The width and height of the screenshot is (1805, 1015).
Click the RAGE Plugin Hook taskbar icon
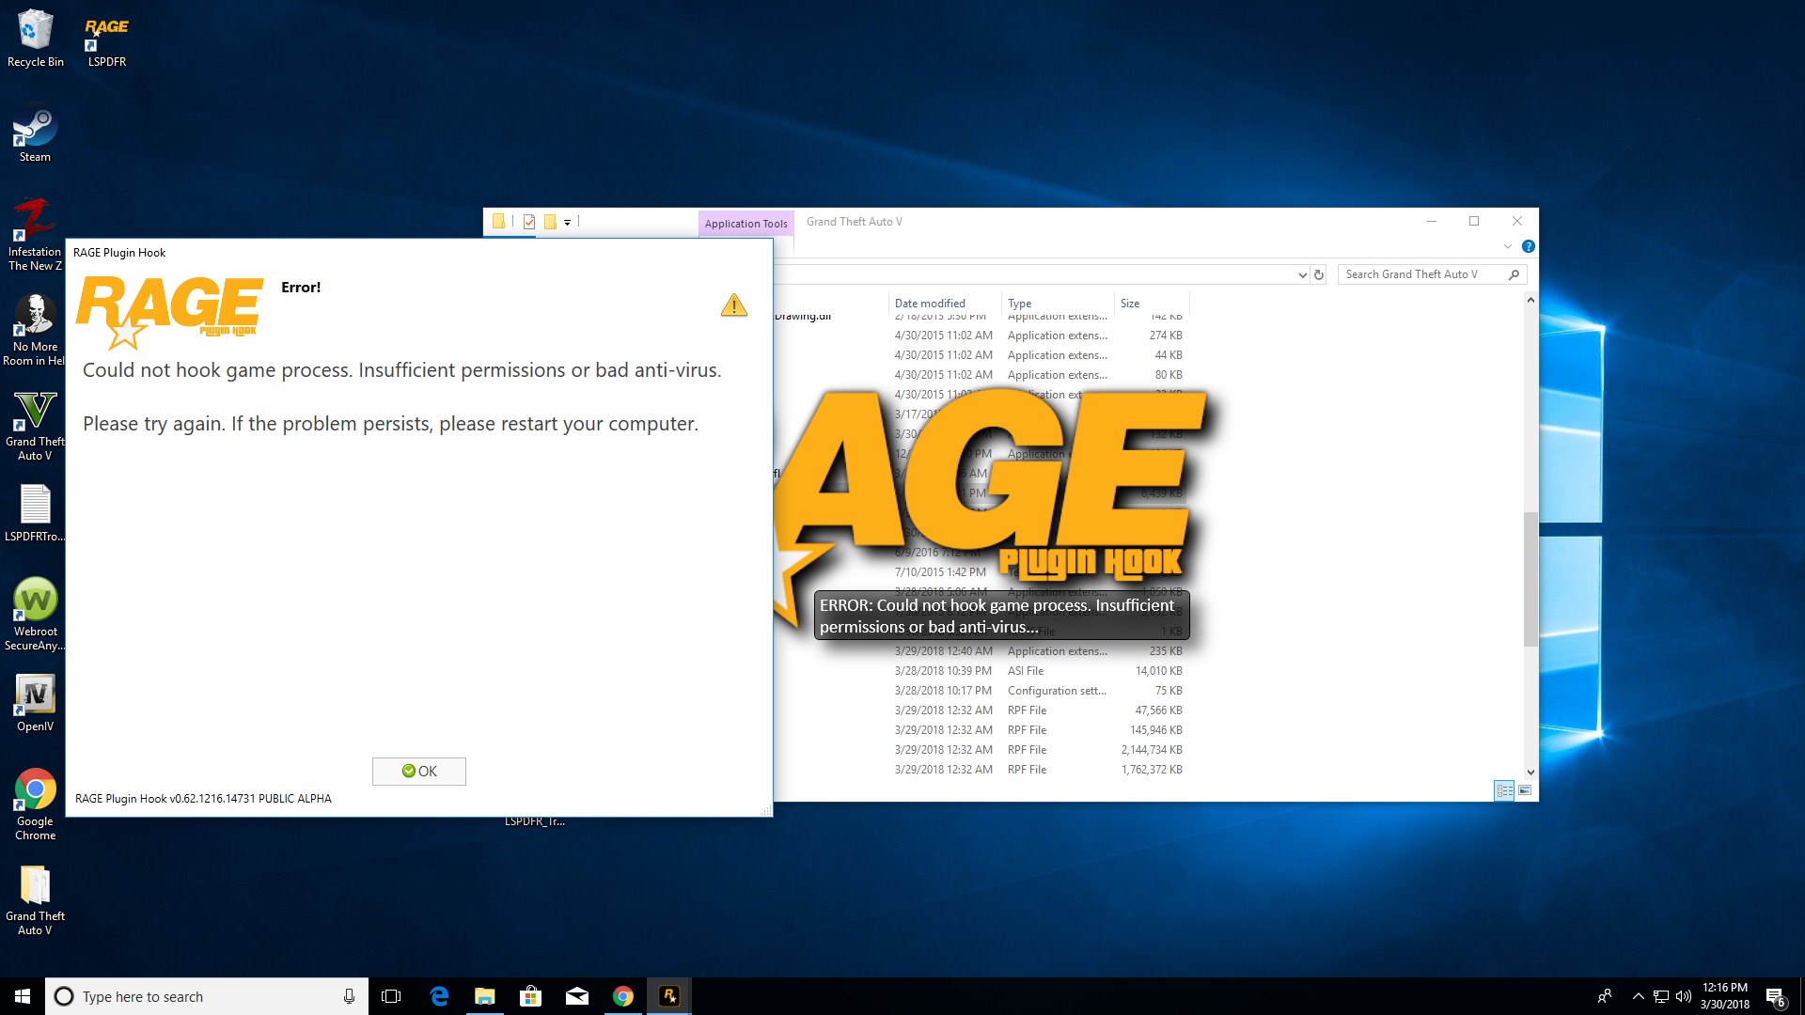[x=669, y=996]
